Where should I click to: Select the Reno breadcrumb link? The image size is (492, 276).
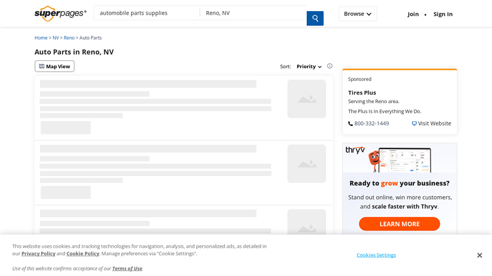click(69, 38)
